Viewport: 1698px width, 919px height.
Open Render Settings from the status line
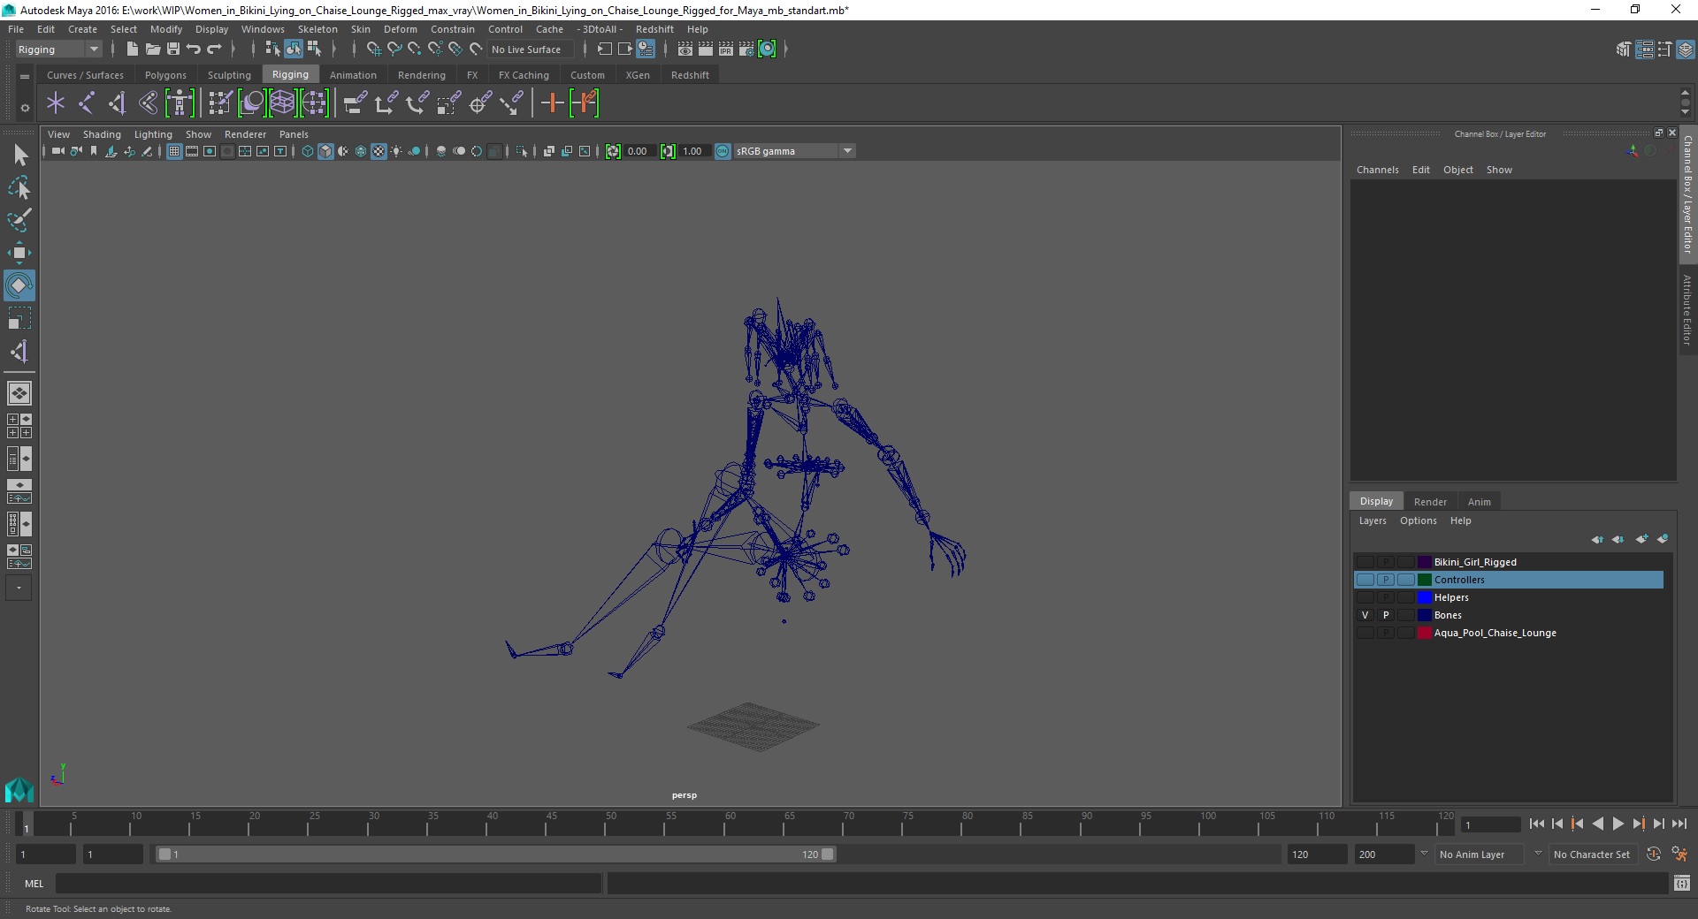coord(746,49)
